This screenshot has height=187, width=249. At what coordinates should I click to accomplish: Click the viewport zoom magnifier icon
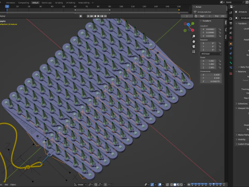point(193,36)
